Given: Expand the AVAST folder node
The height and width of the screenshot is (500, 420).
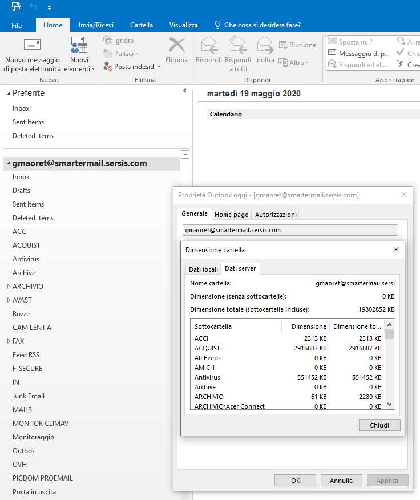Looking at the screenshot, I should point(9,300).
